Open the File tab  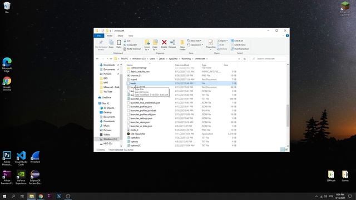coord(99,36)
